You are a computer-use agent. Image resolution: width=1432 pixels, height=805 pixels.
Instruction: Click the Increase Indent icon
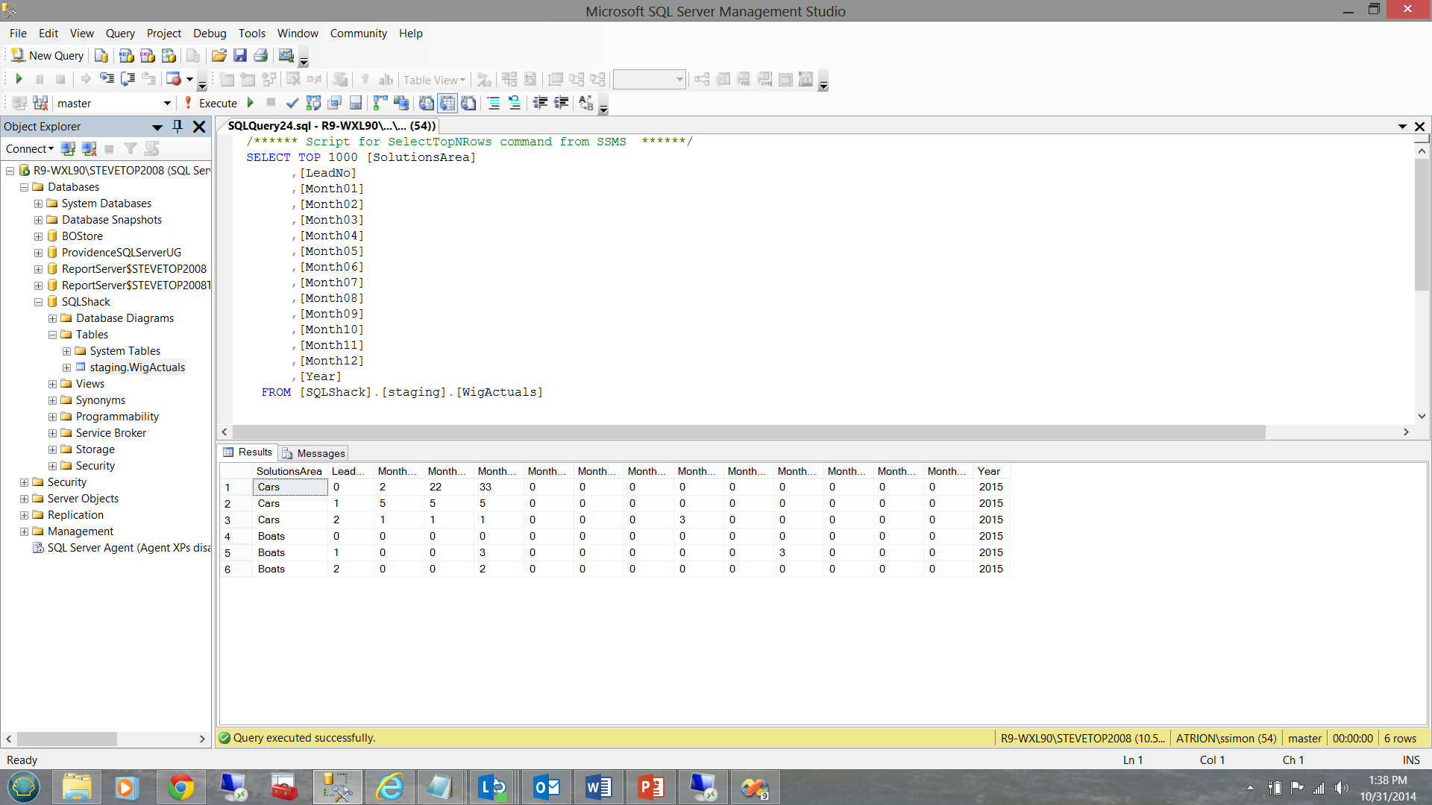(561, 103)
